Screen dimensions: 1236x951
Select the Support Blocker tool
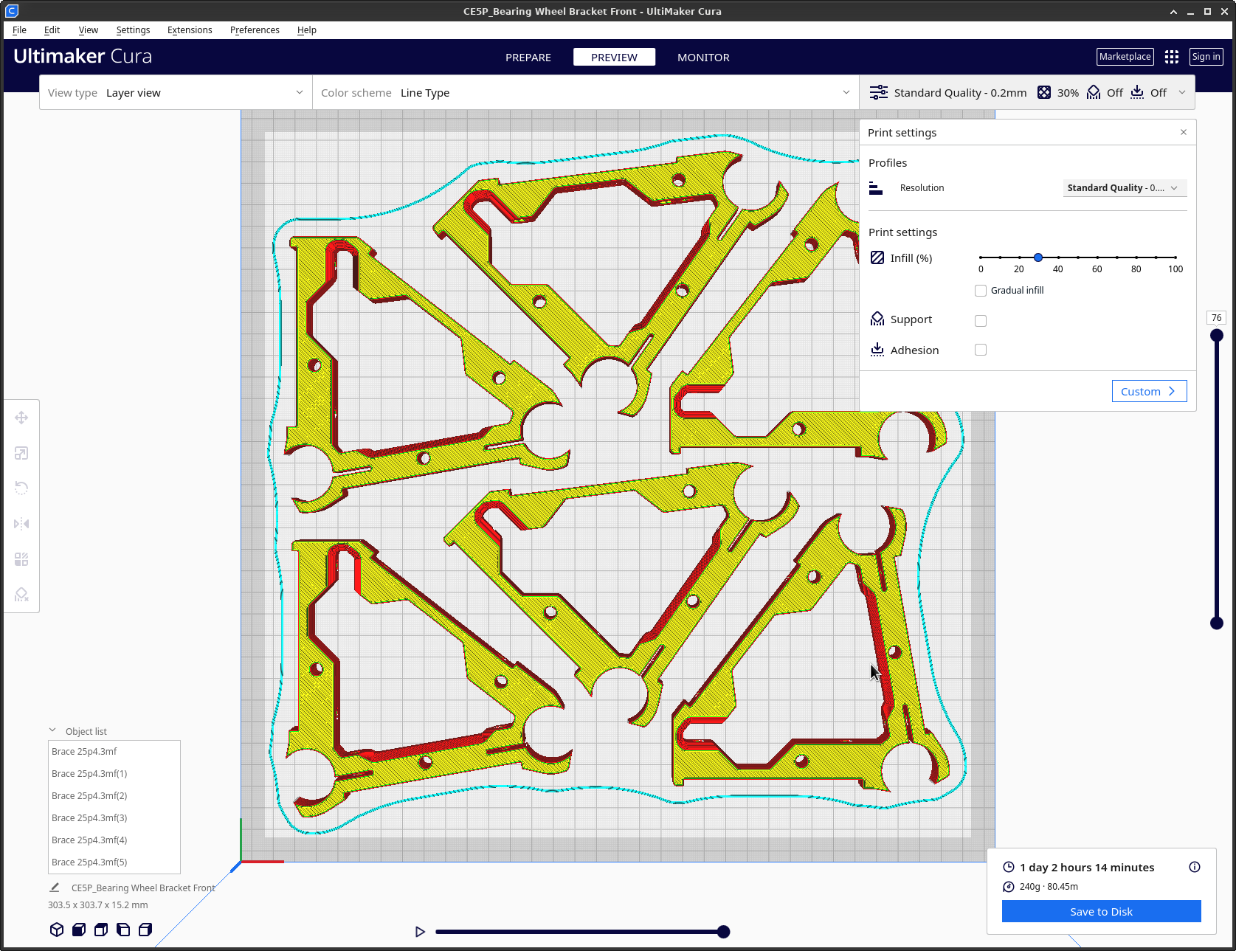[21, 595]
